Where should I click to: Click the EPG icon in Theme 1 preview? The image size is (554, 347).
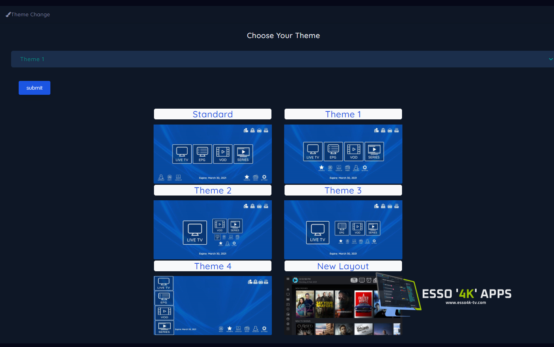click(333, 151)
